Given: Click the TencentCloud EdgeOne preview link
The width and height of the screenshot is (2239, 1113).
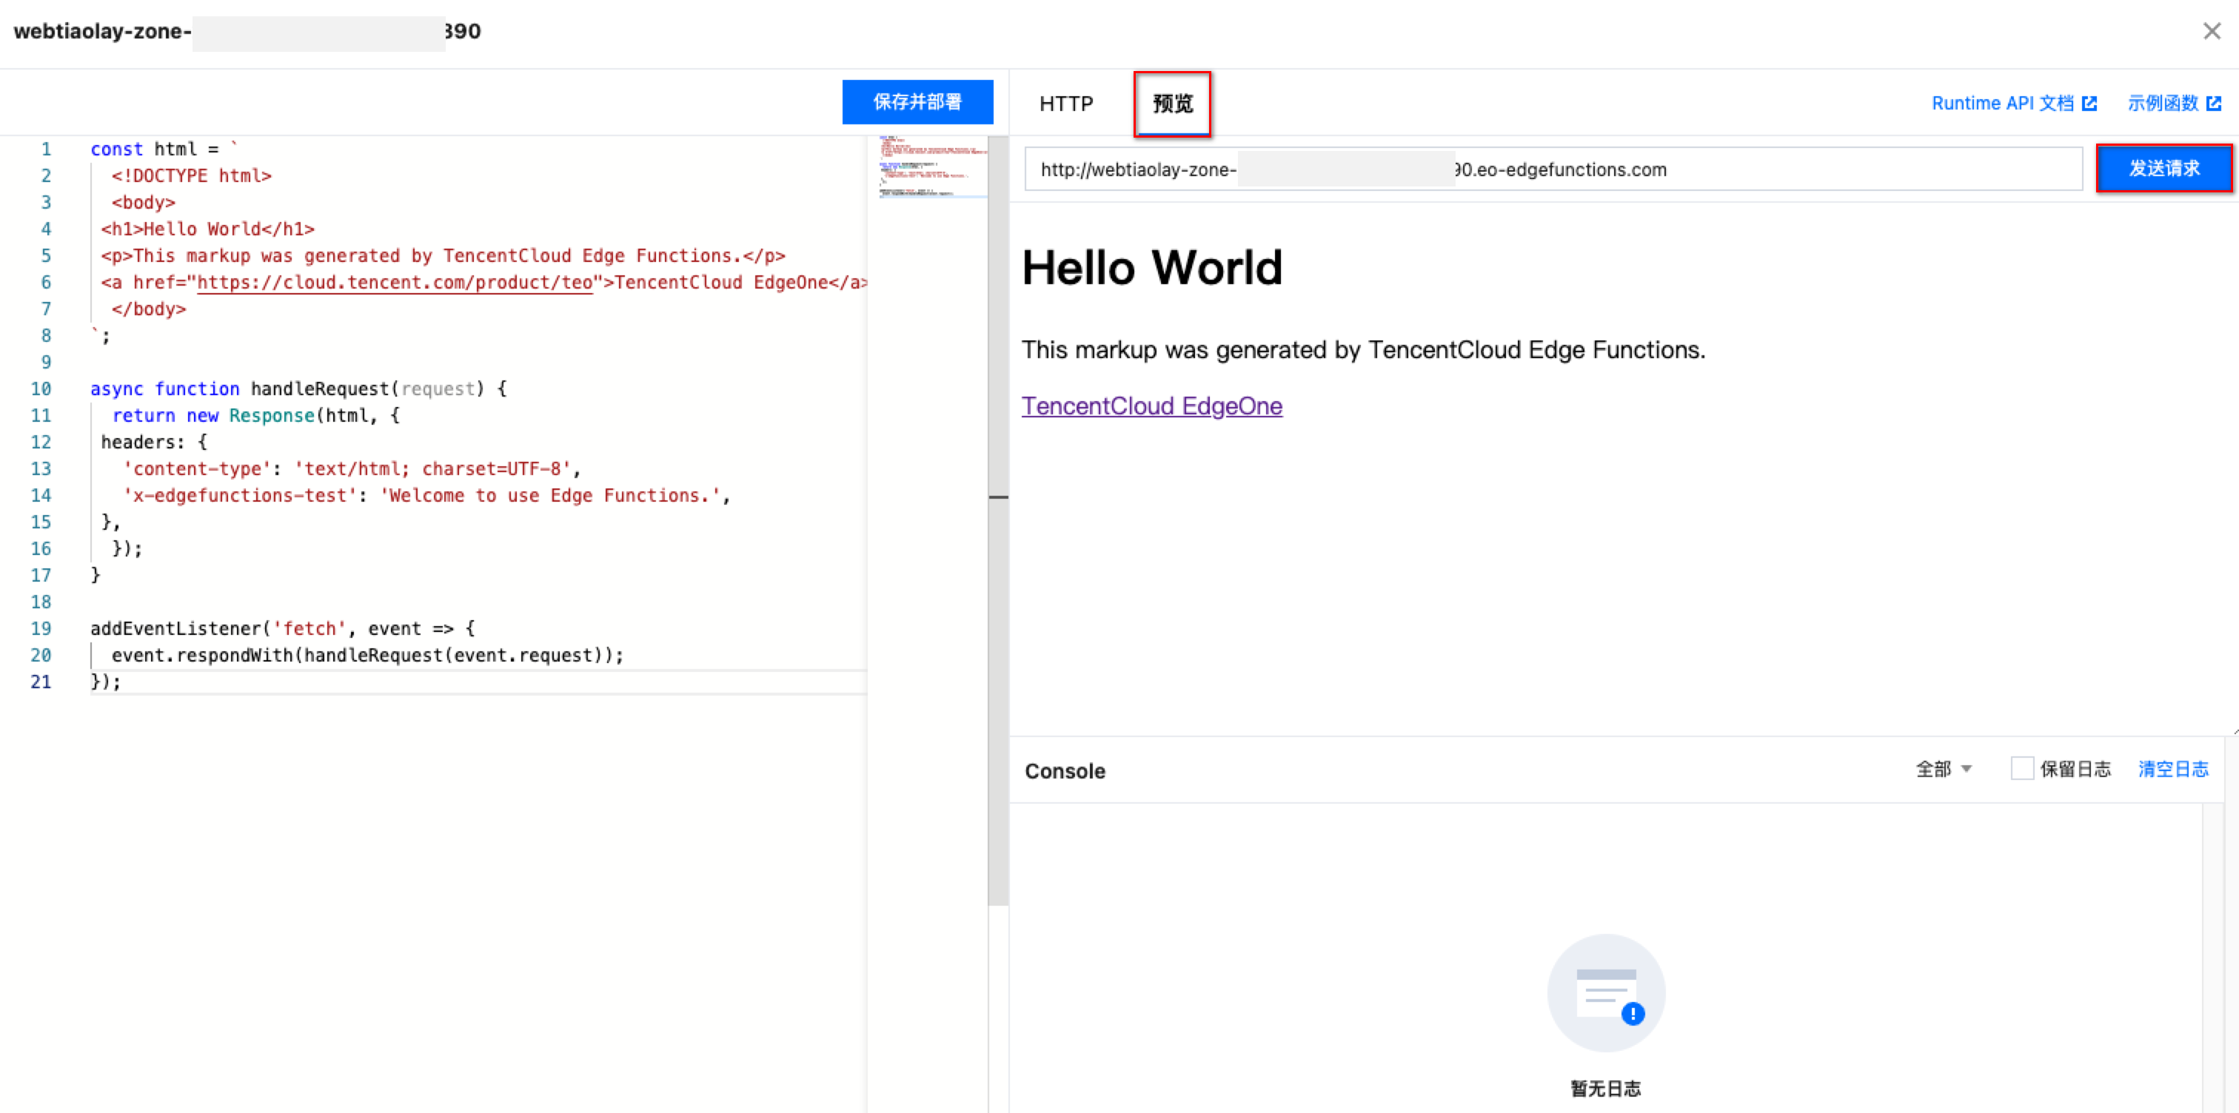Looking at the screenshot, I should pyautogui.click(x=1151, y=406).
